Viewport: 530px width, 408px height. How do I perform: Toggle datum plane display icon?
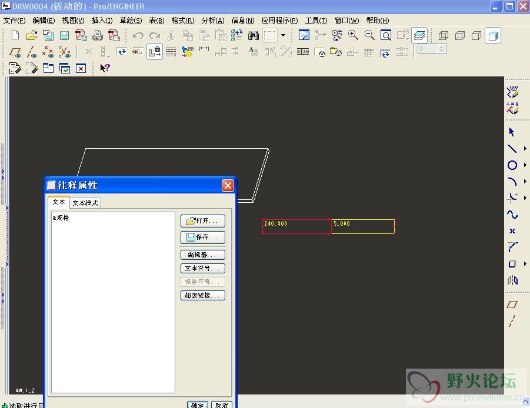[16, 52]
